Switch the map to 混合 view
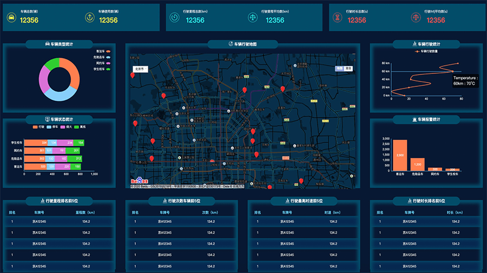The image size is (487, 273). 348,69
